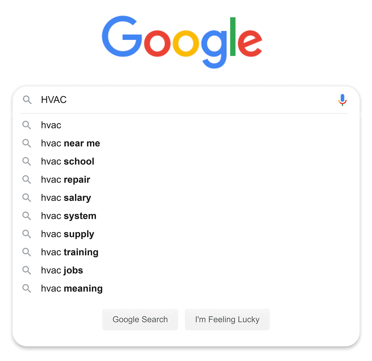Click the magnifier icon beside 'hvac school'
Viewport: 372px width, 361px height.
click(27, 161)
